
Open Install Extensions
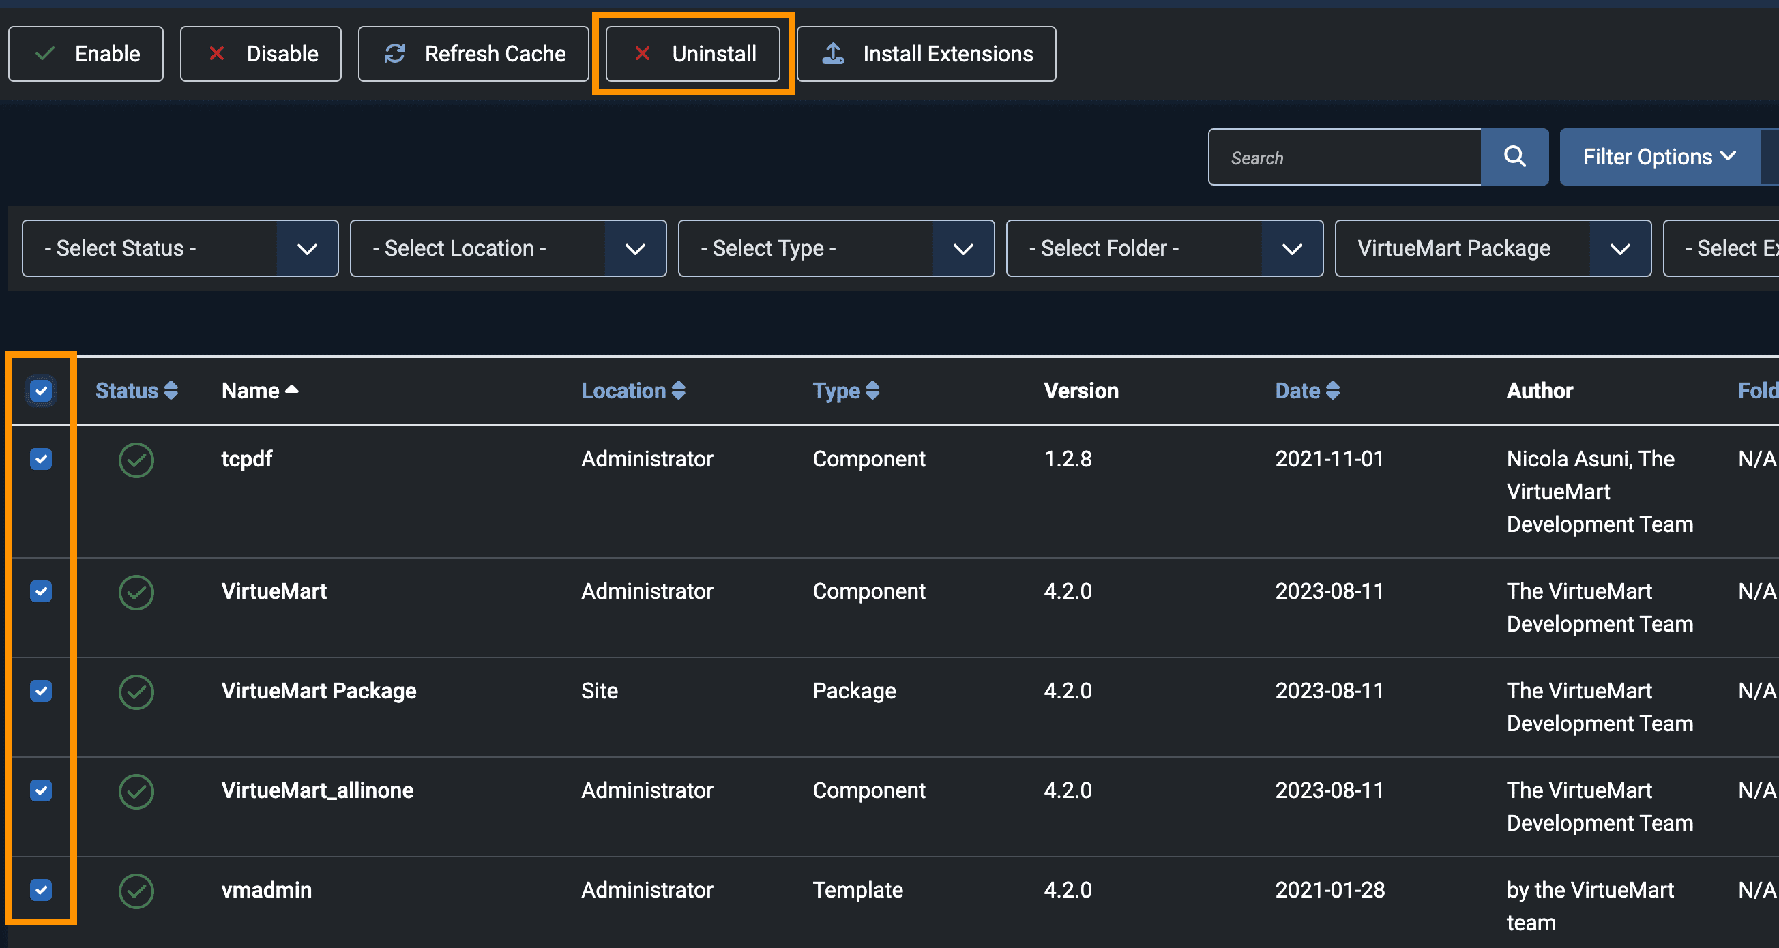coord(926,54)
